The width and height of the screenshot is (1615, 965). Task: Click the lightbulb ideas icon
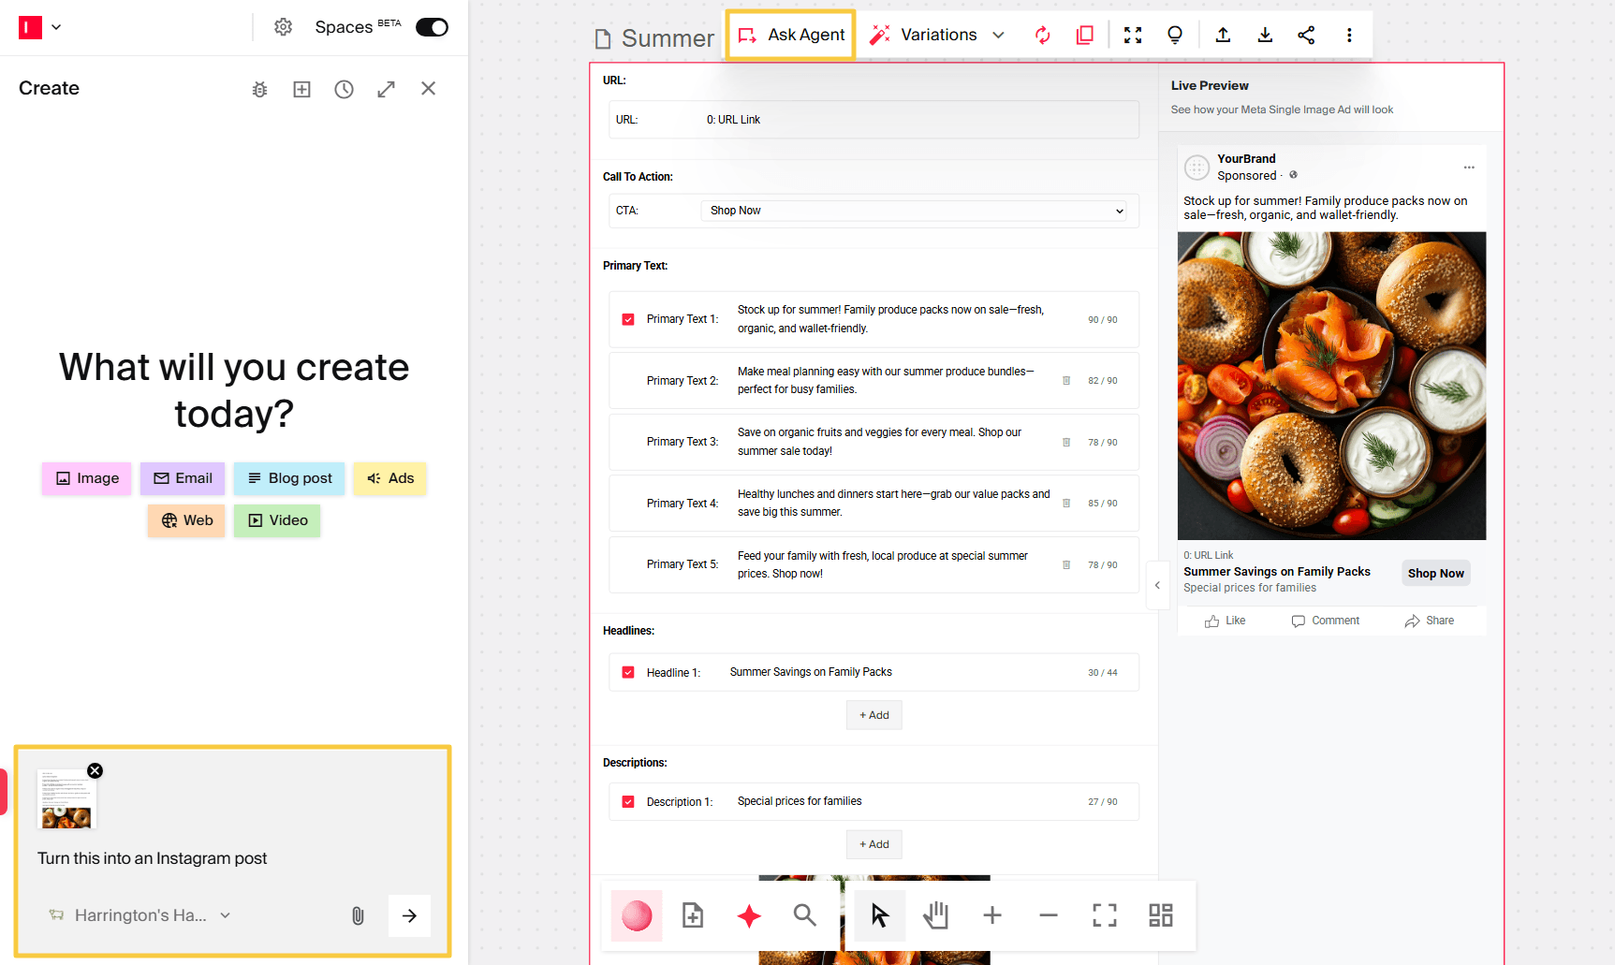tap(1174, 35)
